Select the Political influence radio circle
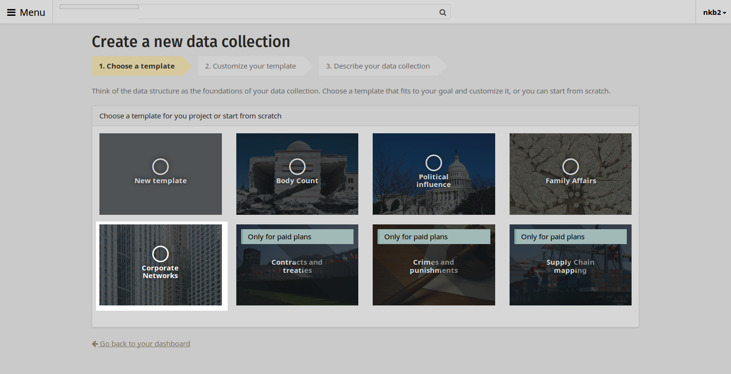The image size is (731, 374). pyautogui.click(x=434, y=163)
